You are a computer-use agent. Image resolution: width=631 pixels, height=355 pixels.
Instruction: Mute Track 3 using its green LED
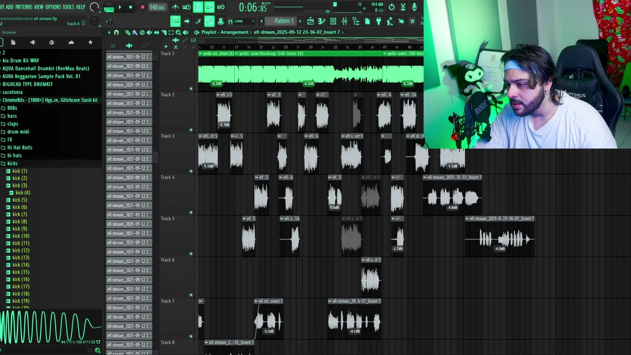191,172
